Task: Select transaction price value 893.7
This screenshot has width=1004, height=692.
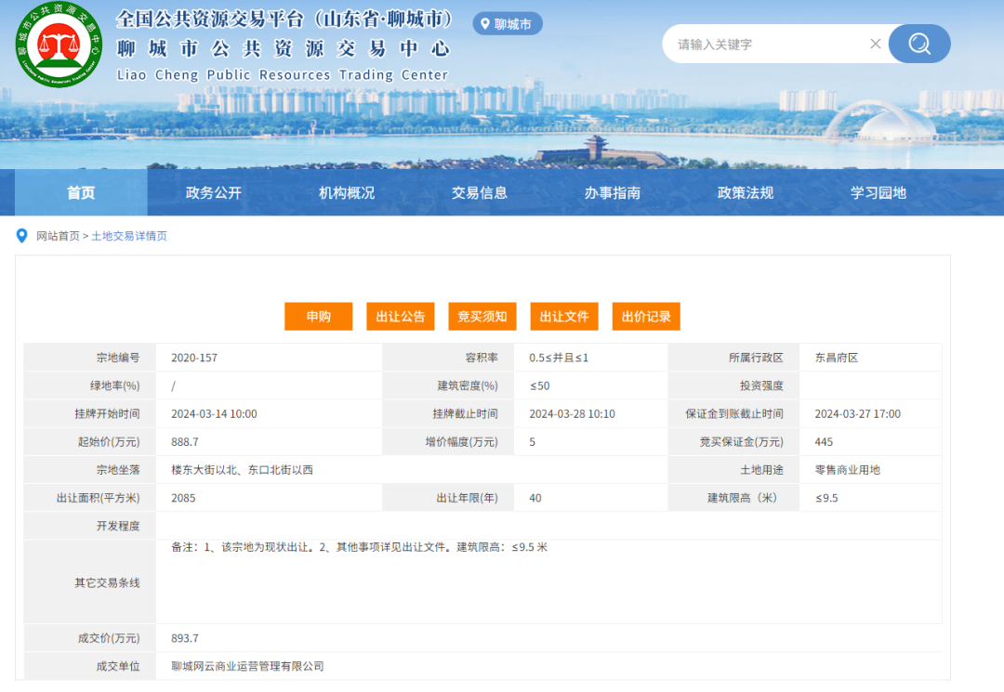Action: click(184, 638)
